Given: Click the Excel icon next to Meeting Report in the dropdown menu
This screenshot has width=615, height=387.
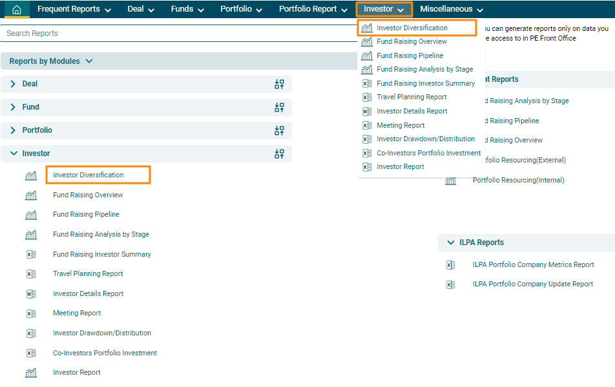Looking at the screenshot, I should coord(366,125).
